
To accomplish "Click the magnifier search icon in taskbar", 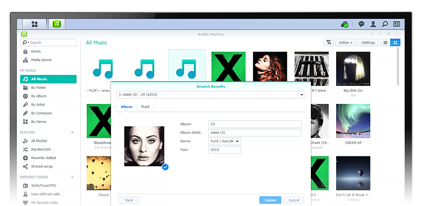I will pos(385,24).
